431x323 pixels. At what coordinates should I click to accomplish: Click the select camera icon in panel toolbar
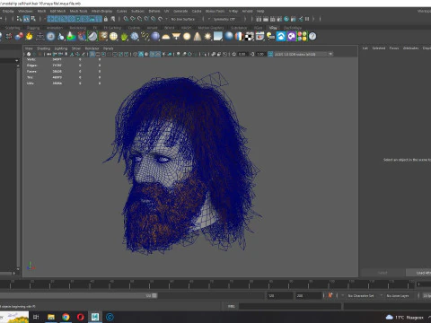pos(29,54)
